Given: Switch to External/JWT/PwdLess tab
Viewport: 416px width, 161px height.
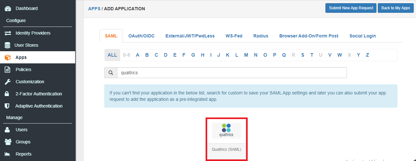Looking at the screenshot, I should (190, 36).
